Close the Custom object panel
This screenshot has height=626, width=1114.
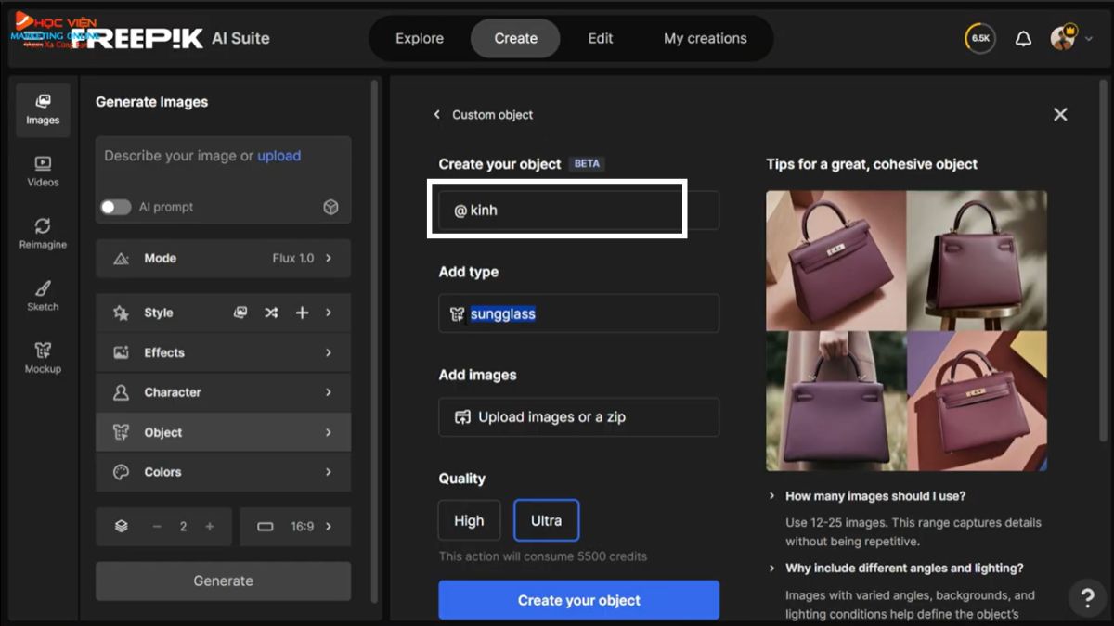click(x=1060, y=114)
